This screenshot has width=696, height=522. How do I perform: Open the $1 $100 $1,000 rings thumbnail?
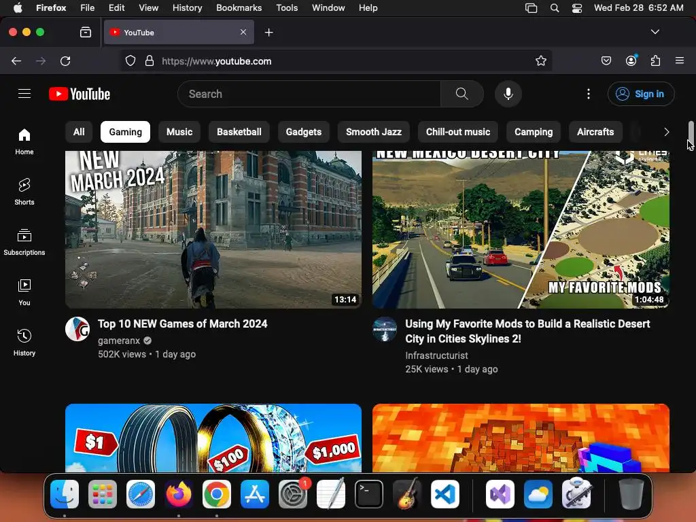pyautogui.click(x=213, y=438)
